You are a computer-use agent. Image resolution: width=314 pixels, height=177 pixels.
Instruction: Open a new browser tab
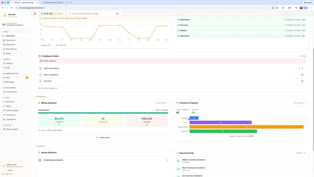click(71, 2)
